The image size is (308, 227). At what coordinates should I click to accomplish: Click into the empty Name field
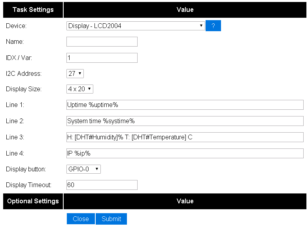(x=102, y=42)
